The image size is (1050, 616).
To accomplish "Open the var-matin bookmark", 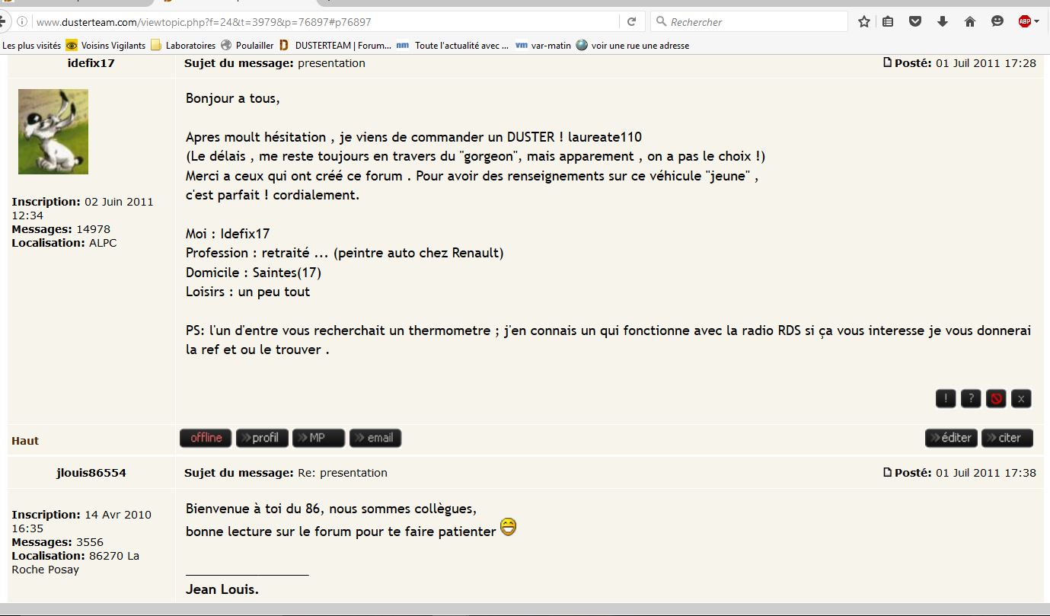I will [x=543, y=46].
